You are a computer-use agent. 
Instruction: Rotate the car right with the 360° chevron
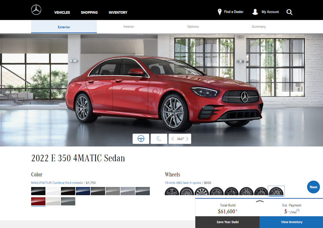pos(187,139)
